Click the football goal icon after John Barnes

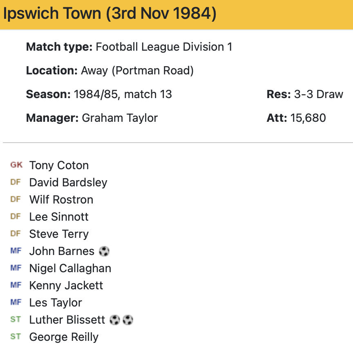tap(104, 251)
